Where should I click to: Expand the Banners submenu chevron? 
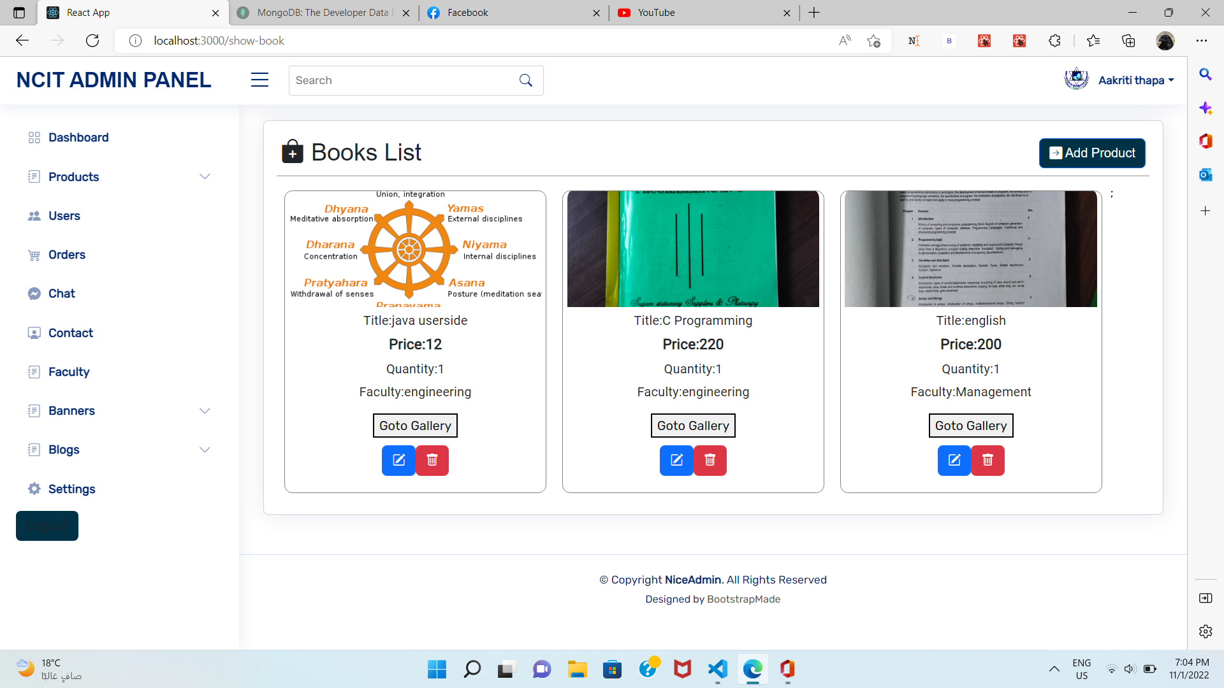click(x=205, y=411)
